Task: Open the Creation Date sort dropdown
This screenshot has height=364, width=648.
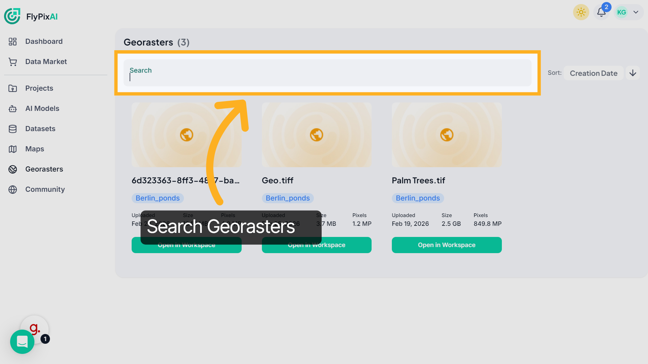Action: (593, 73)
